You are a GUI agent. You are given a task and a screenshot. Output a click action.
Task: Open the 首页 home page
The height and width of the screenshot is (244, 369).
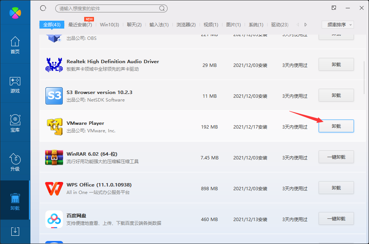coord(15,45)
